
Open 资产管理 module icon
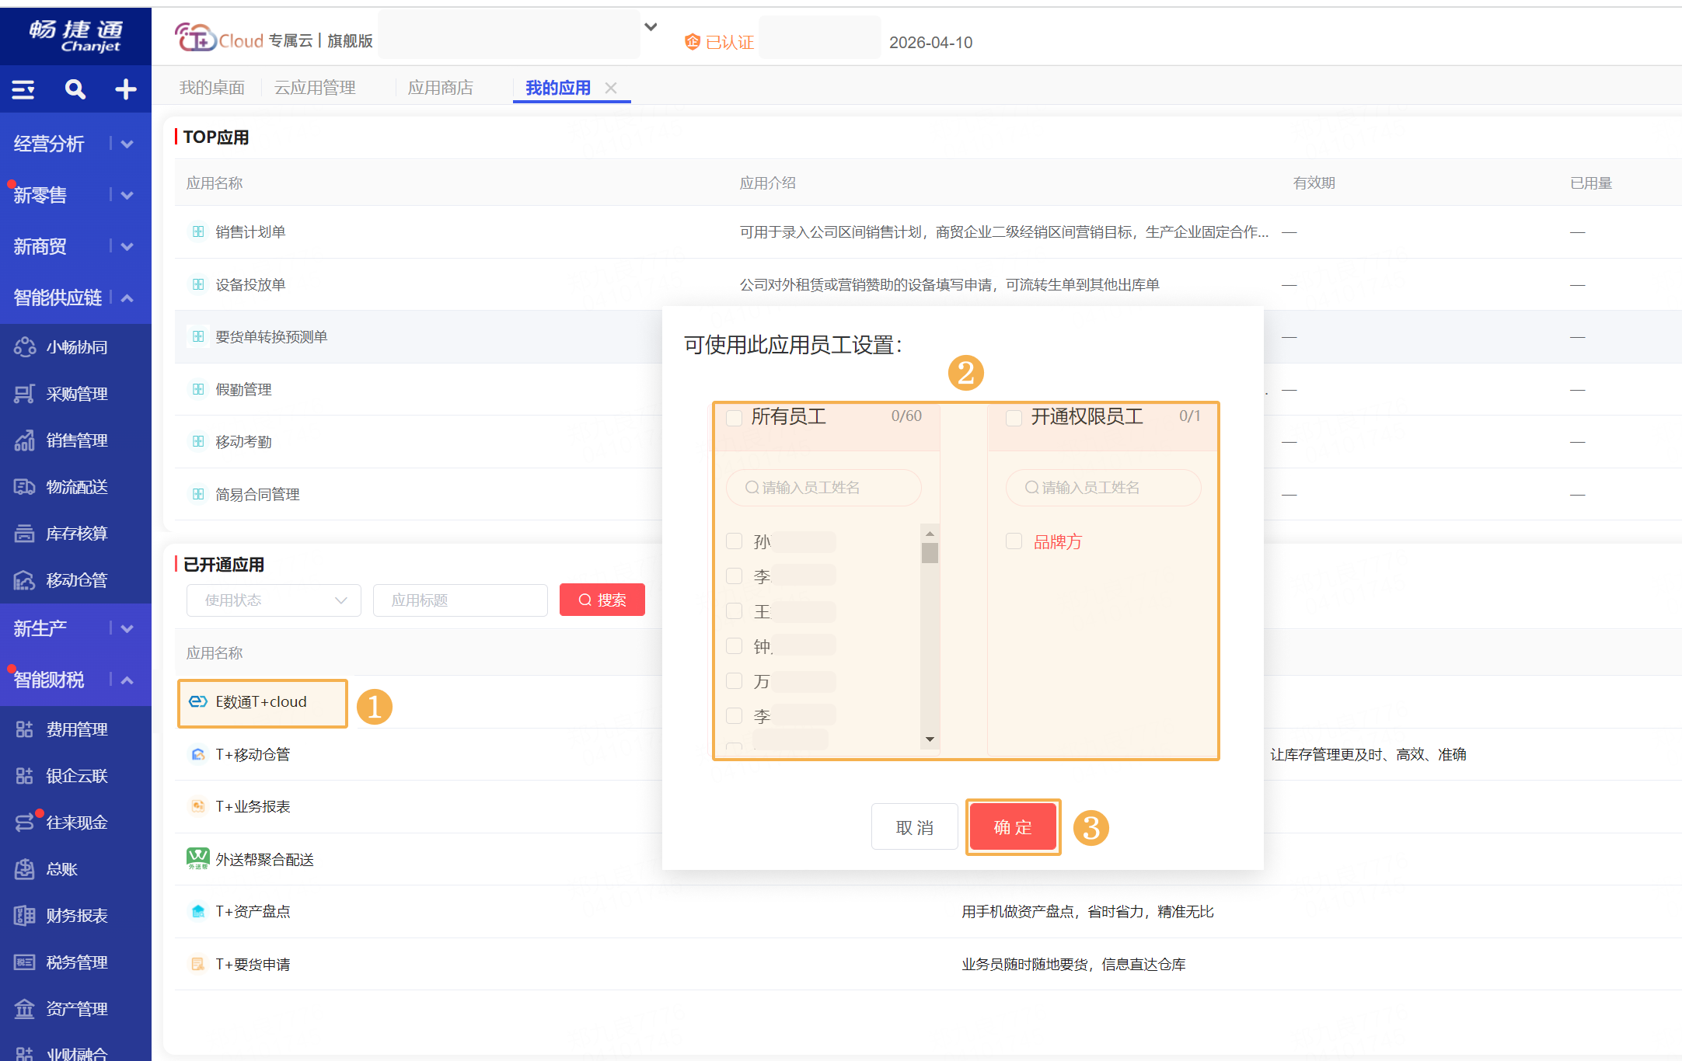pos(24,1009)
